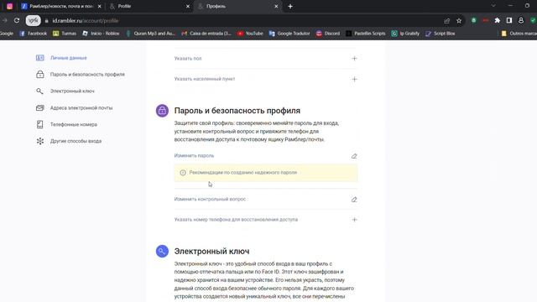The image size is (537, 302).
Task: Click Указать населенный пункт link
Action: (205, 79)
